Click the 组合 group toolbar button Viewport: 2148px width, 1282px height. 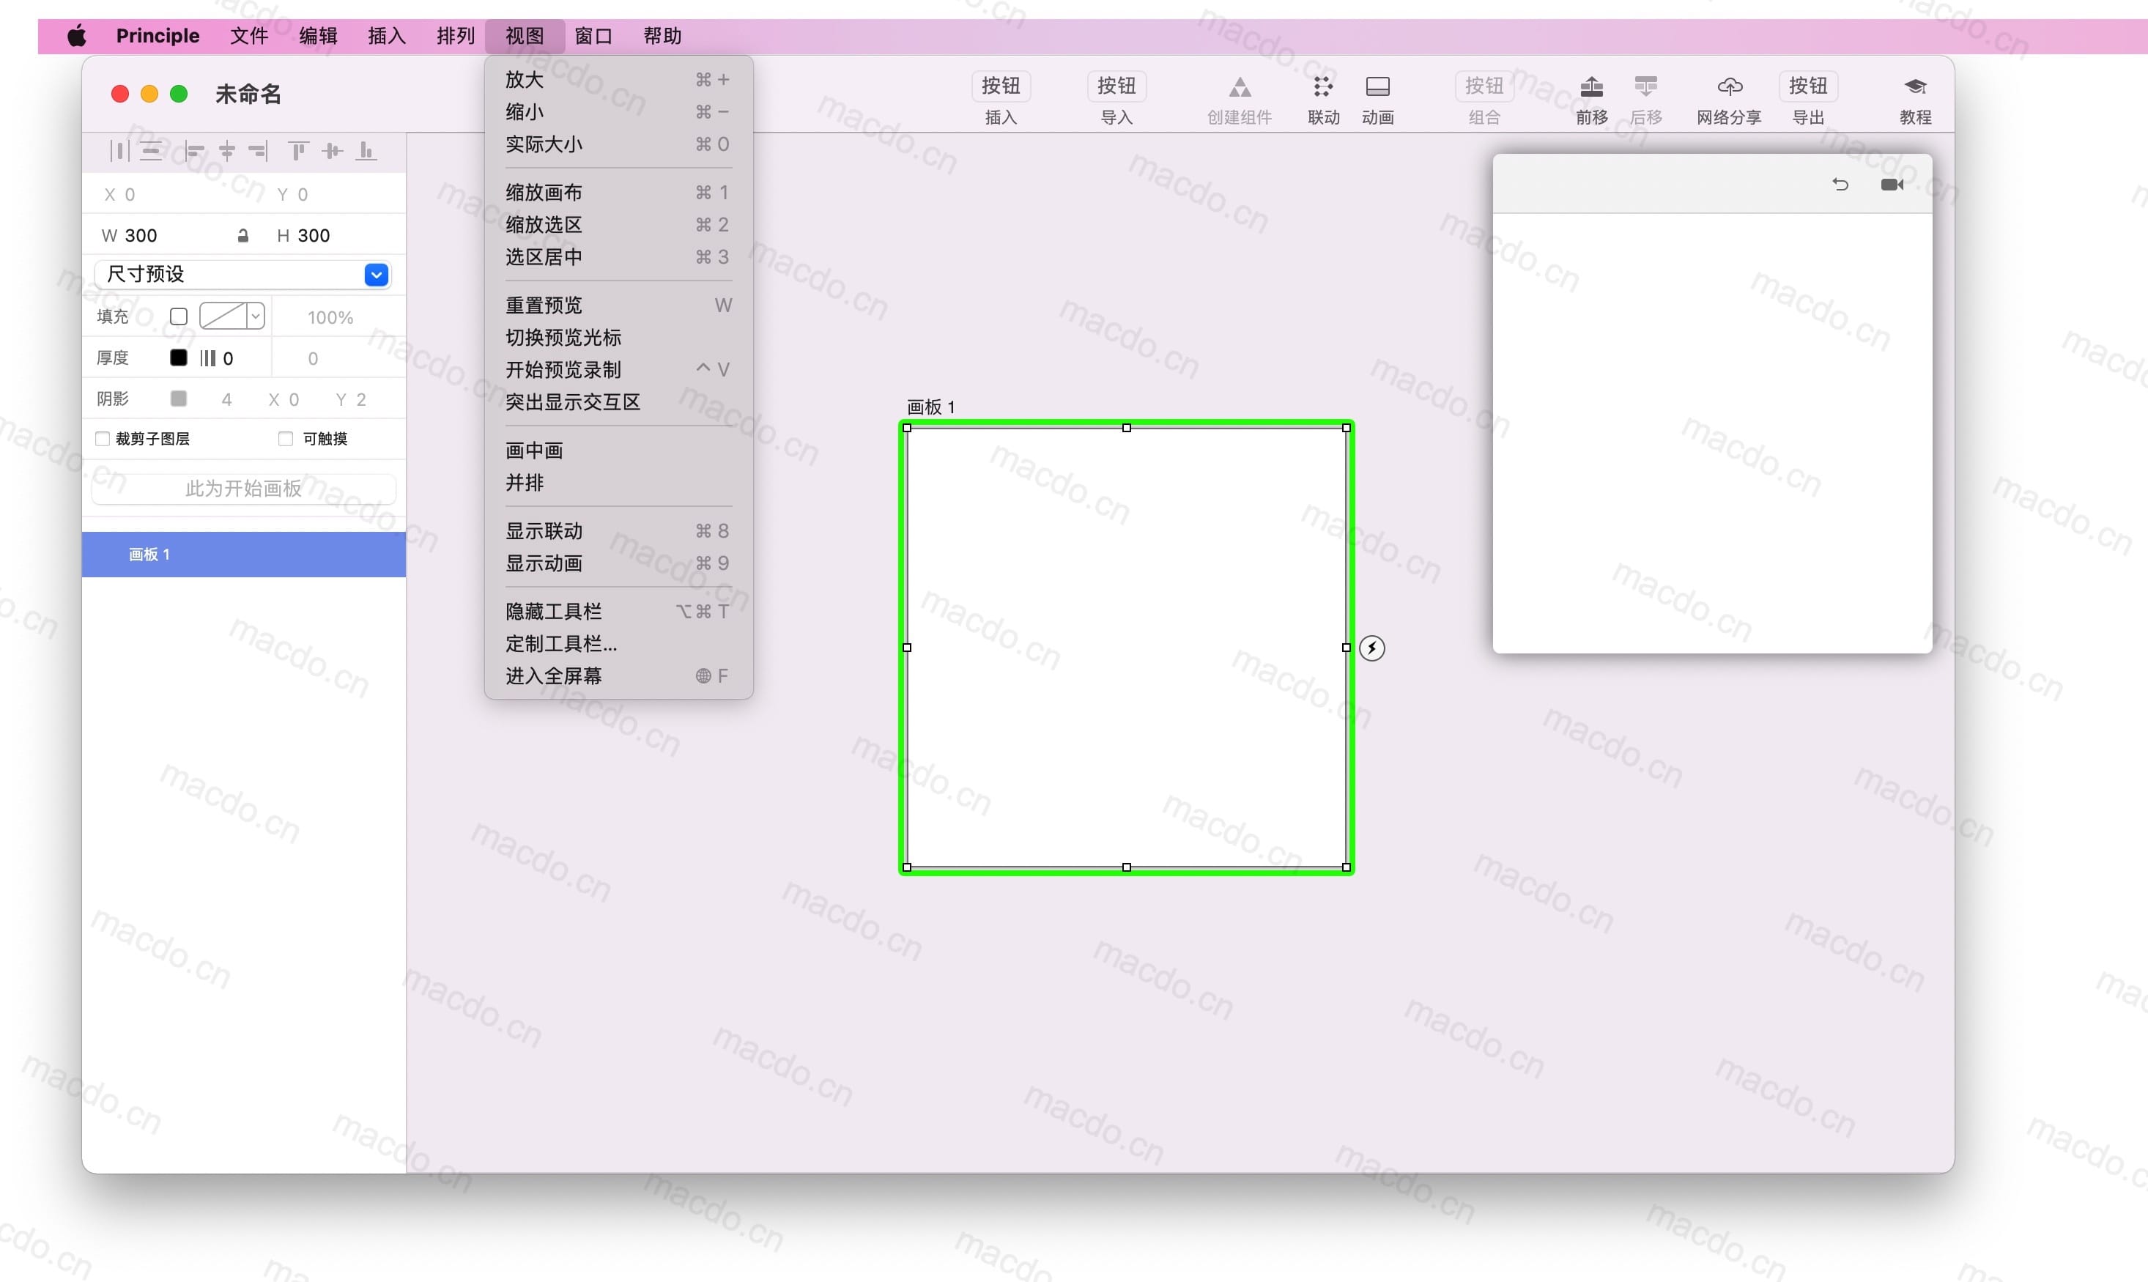point(1484,86)
